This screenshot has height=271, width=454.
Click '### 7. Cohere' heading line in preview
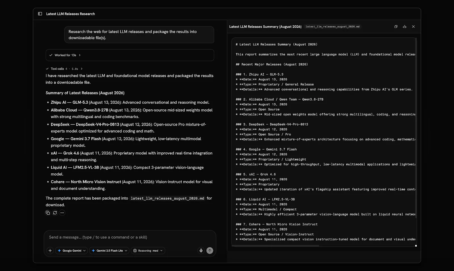[x=276, y=224]
